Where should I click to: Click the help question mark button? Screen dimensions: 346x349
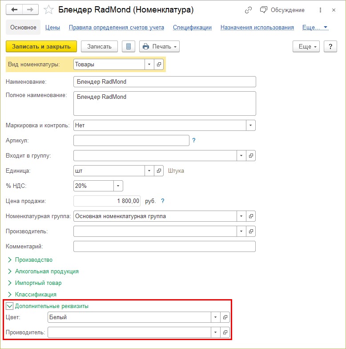tap(330, 46)
